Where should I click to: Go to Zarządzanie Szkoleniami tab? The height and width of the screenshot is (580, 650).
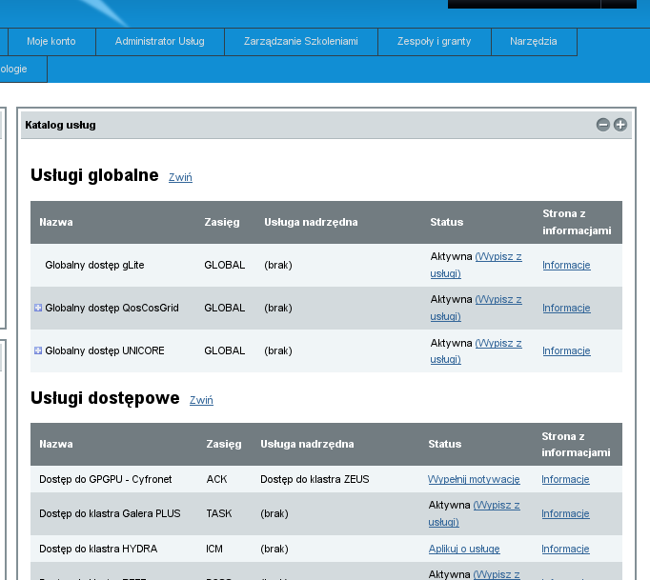pos(301,42)
